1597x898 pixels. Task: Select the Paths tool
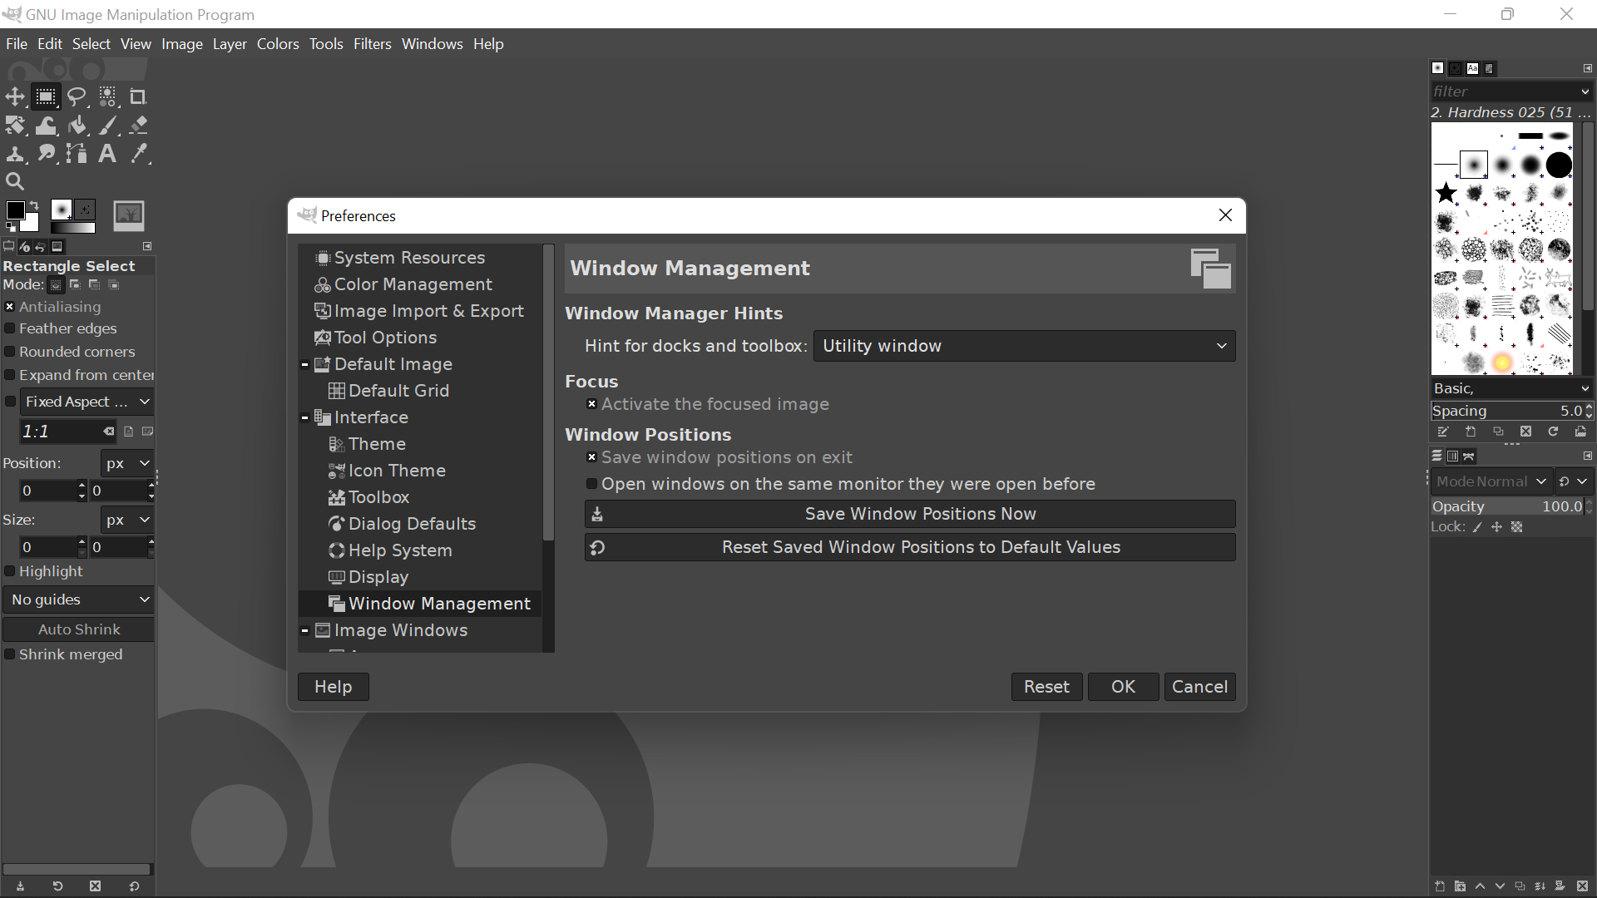[x=77, y=154]
